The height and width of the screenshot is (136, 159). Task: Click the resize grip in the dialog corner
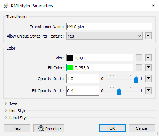pyautogui.click(x=156, y=134)
